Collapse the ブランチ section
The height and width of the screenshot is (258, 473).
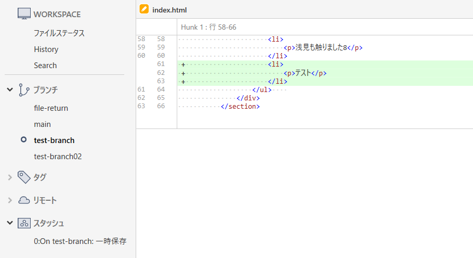point(10,89)
